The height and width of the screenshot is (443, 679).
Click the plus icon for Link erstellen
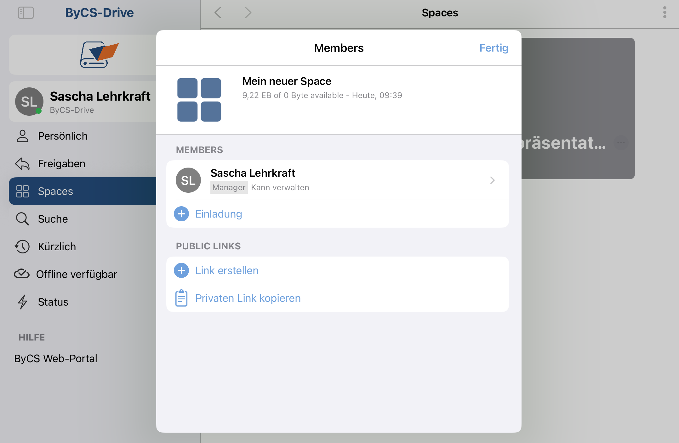pyautogui.click(x=181, y=270)
